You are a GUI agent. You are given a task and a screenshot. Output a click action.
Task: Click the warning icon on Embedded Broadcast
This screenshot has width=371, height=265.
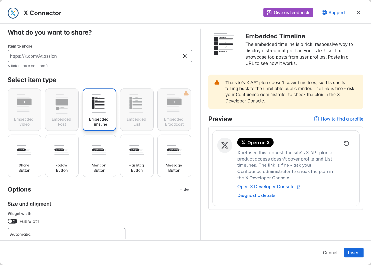tap(186, 93)
